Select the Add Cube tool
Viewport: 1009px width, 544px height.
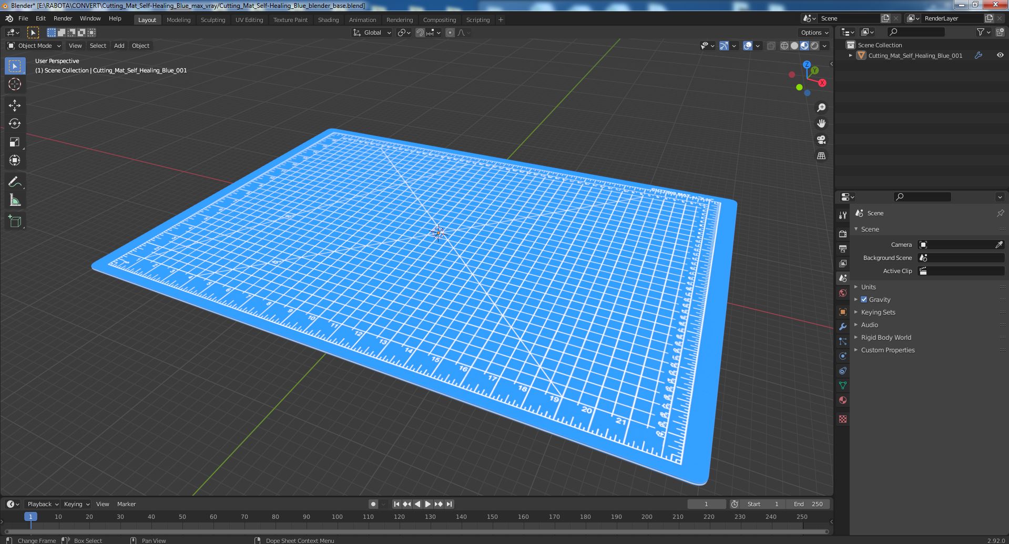[15, 222]
